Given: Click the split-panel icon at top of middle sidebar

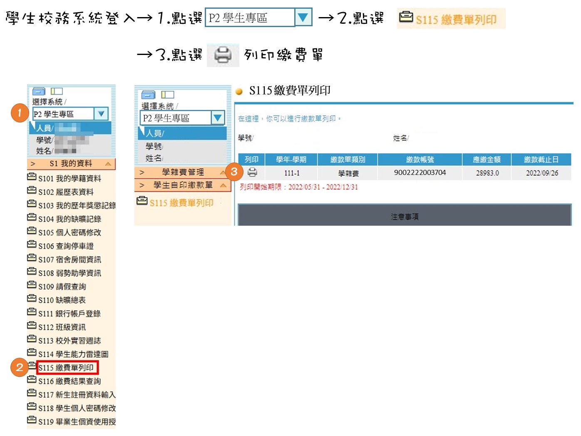Looking at the screenshot, I should click(x=168, y=95).
